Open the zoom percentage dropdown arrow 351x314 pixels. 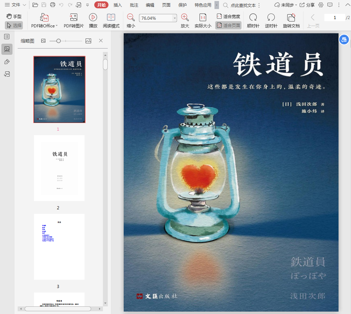[x=175, y=18]
